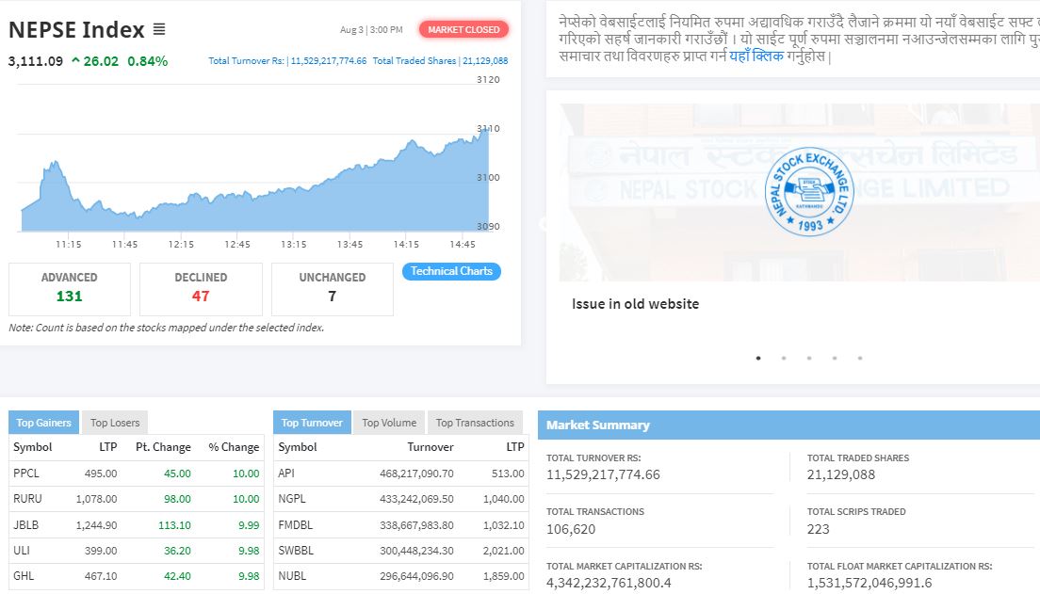Switch to the Top Volume tab
The image size is (1040, 594).
[x=389, y=423]
